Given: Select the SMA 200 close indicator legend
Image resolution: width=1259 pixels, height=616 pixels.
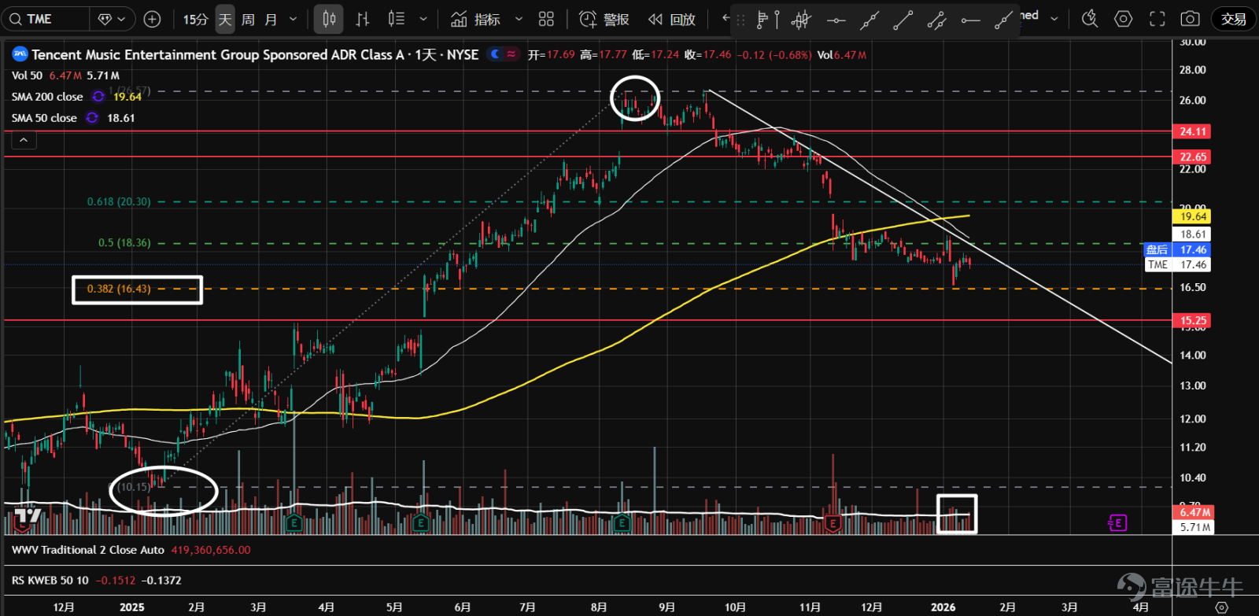Looking at the screenshot, I should point(47,97).
